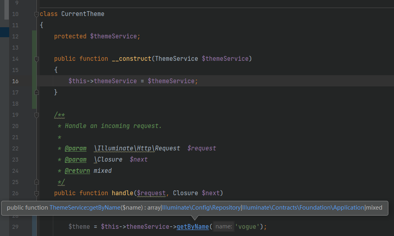
Task: Click the CurrentTheme class name
Action: click(82, 14)
